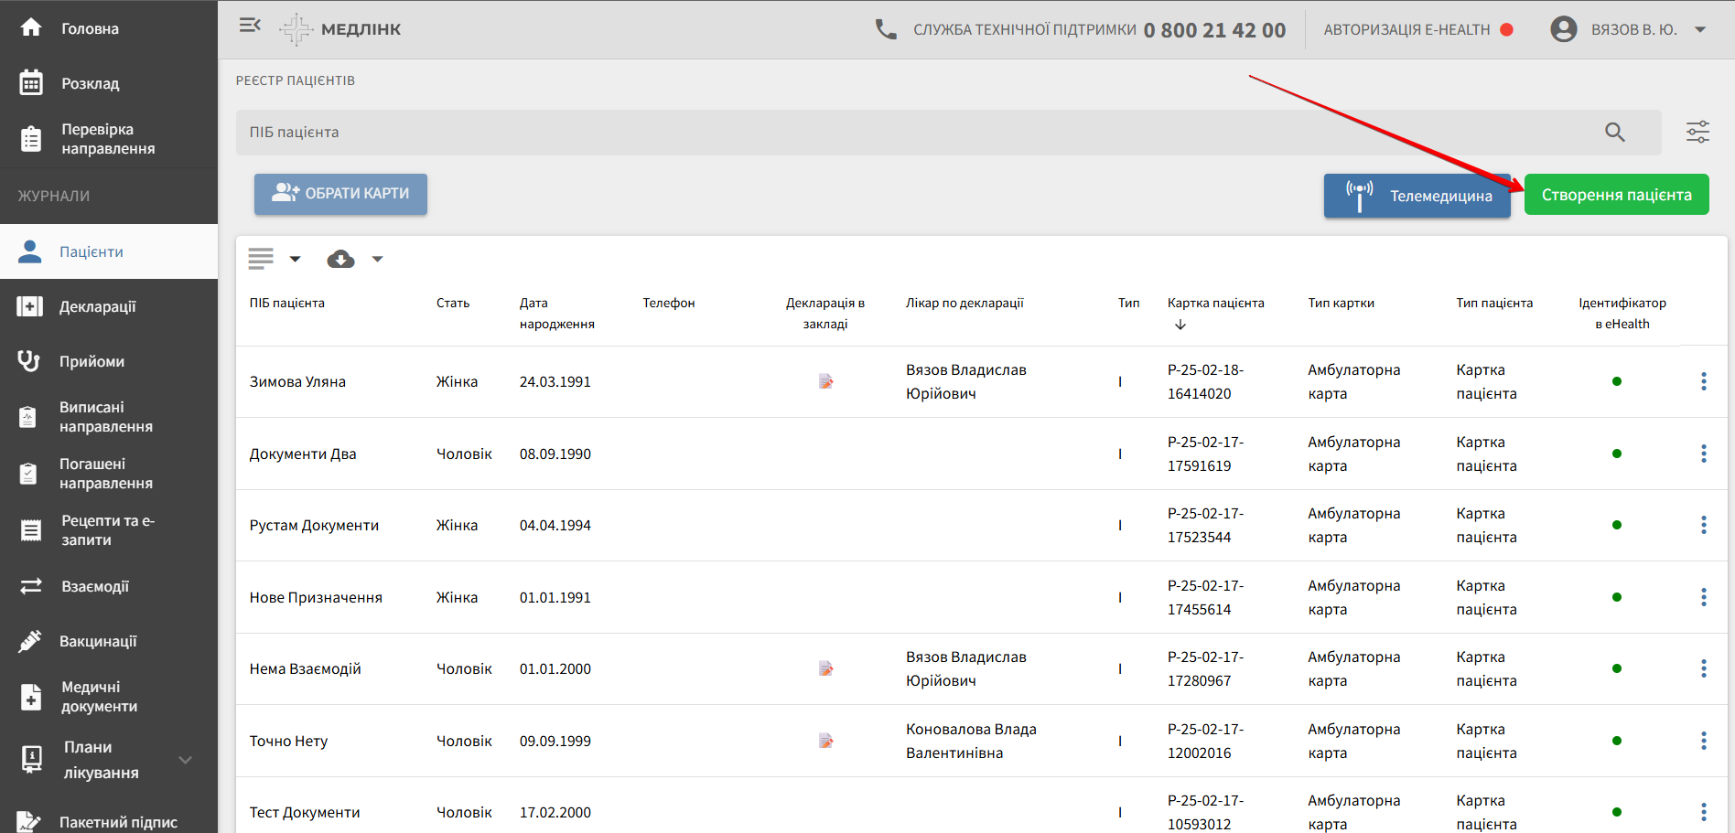
Task: Open the export dropdown arrow beside the cloud
Action: click(377, 260)
